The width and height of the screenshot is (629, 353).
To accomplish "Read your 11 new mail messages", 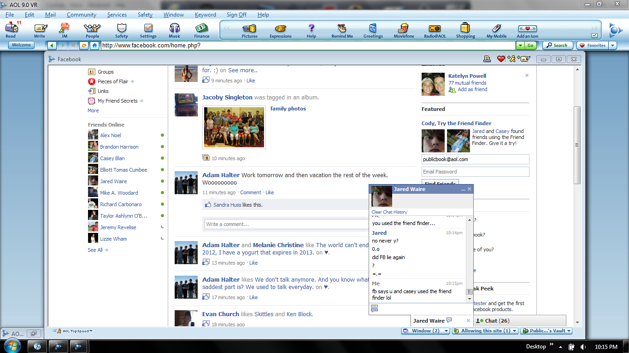I will coord(11,30).
